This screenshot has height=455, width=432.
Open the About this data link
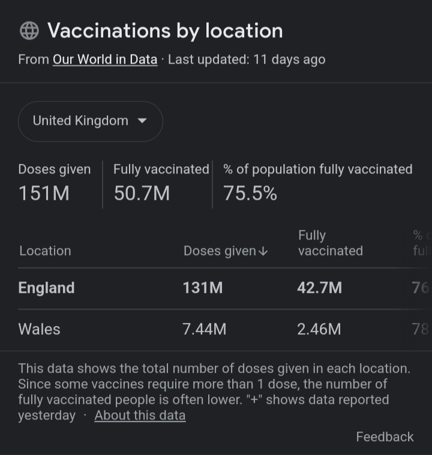coord(140,415)
